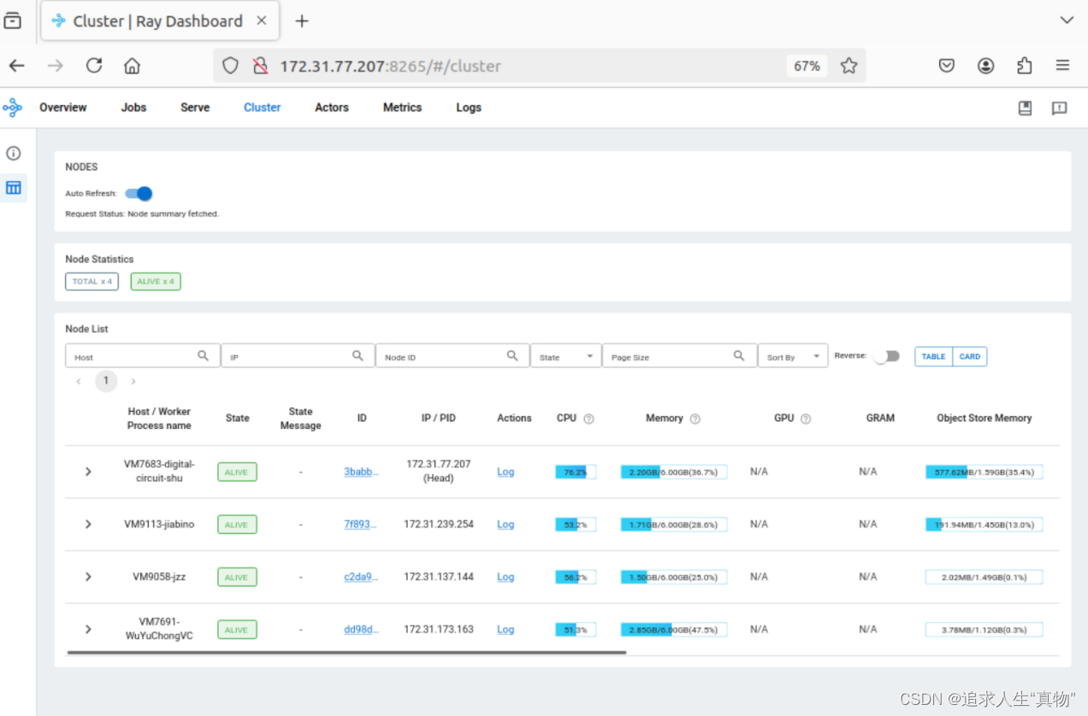Open the Metrics tab

[x=402, y=108]
